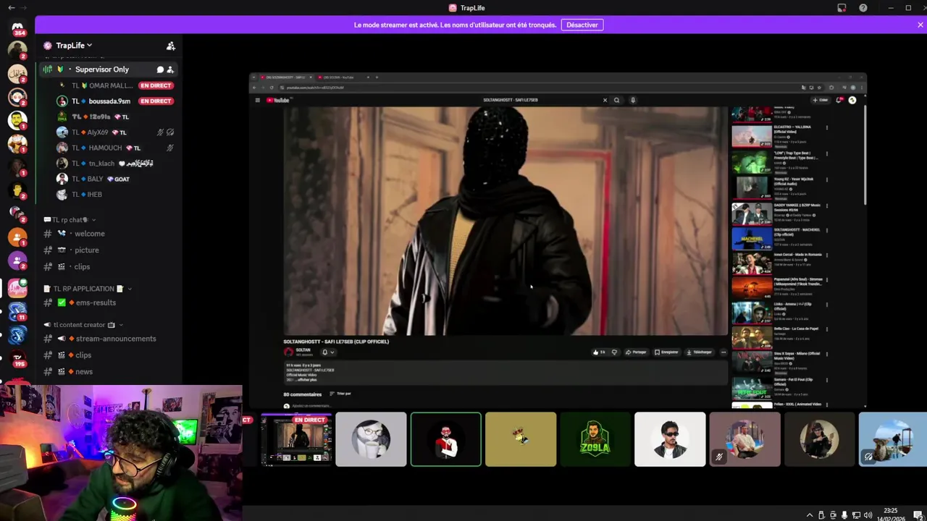Click YouTube voice search microphone icon
927x521 pixels.
(x=633, y=100)
